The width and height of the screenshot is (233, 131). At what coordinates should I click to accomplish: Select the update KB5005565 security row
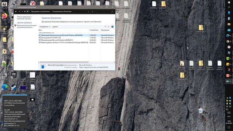(76, 35)
